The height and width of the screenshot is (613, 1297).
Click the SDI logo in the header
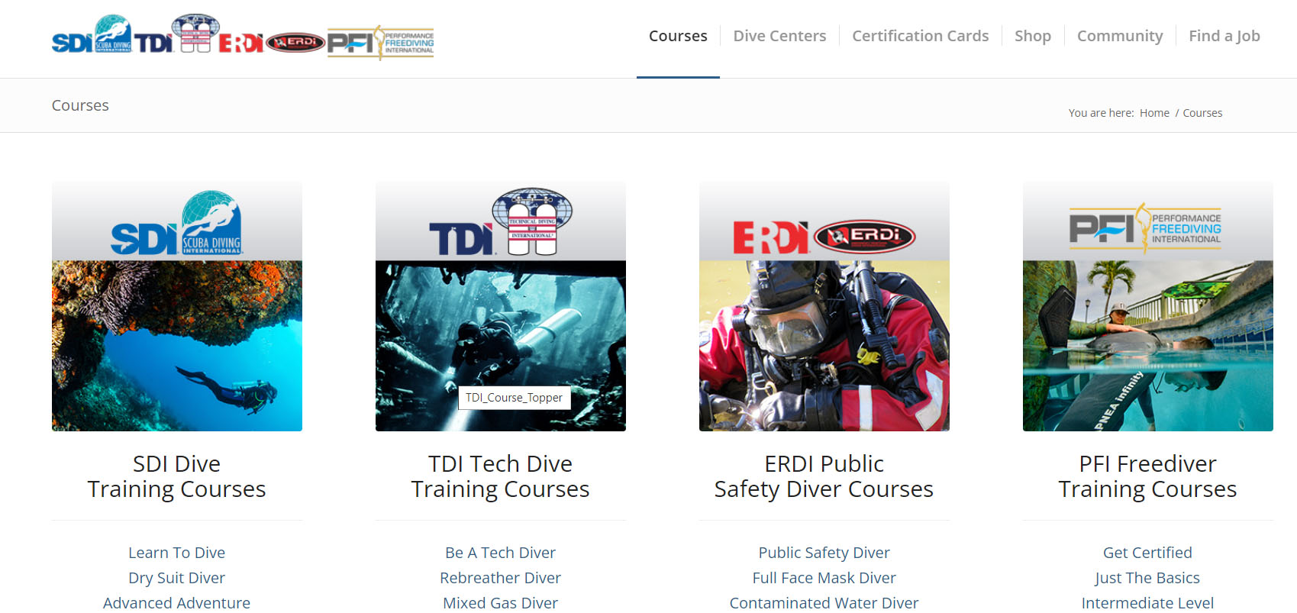92,35
